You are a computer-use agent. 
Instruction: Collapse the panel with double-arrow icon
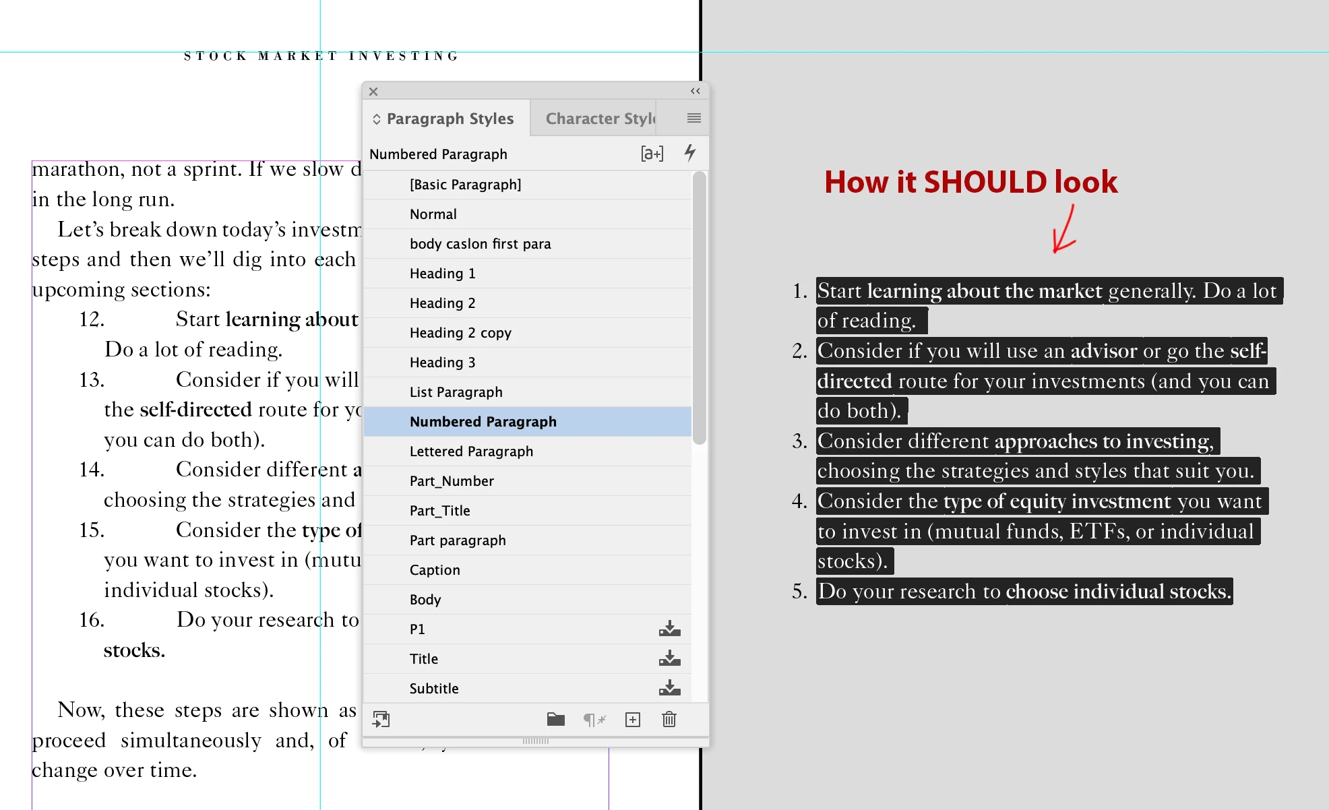695,91
